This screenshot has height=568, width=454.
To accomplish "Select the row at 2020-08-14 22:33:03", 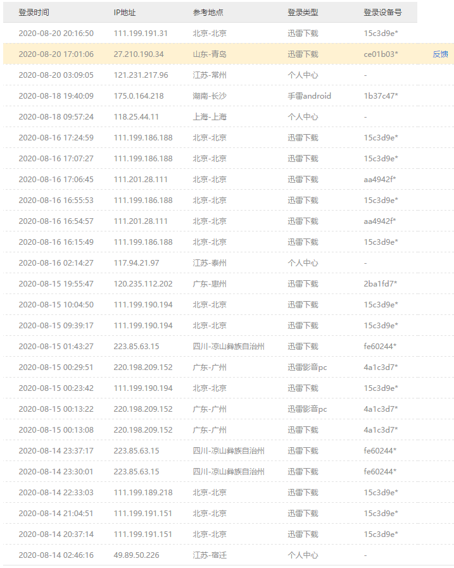I will tap(56, 493).
